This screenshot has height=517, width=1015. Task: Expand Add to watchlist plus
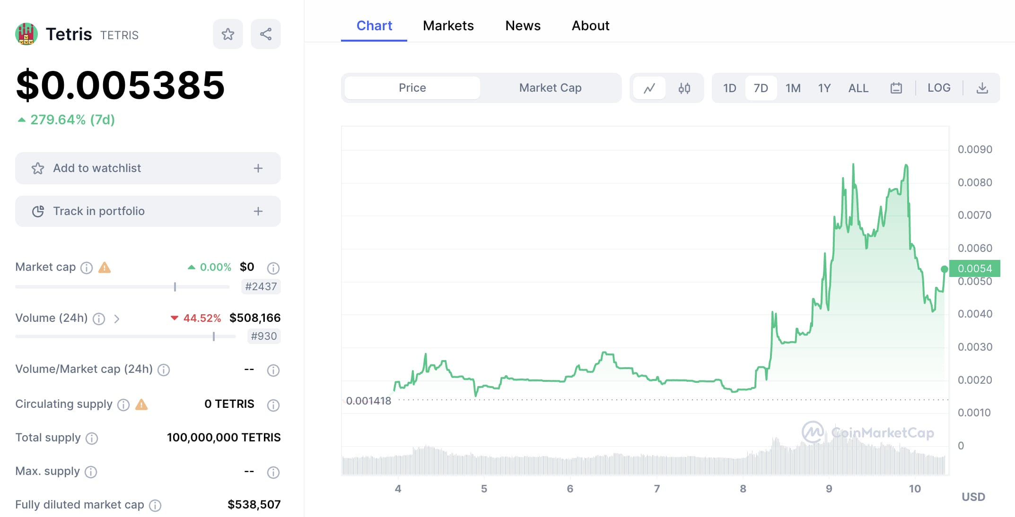tap(258, 168)
